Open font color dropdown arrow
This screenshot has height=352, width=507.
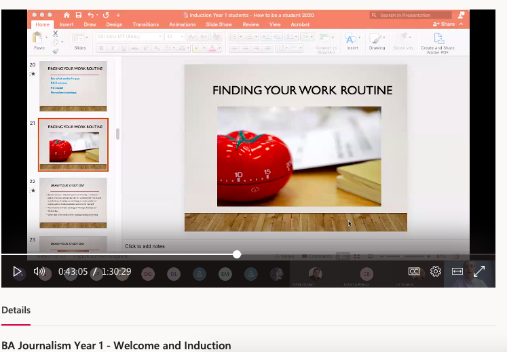[219, 48]
